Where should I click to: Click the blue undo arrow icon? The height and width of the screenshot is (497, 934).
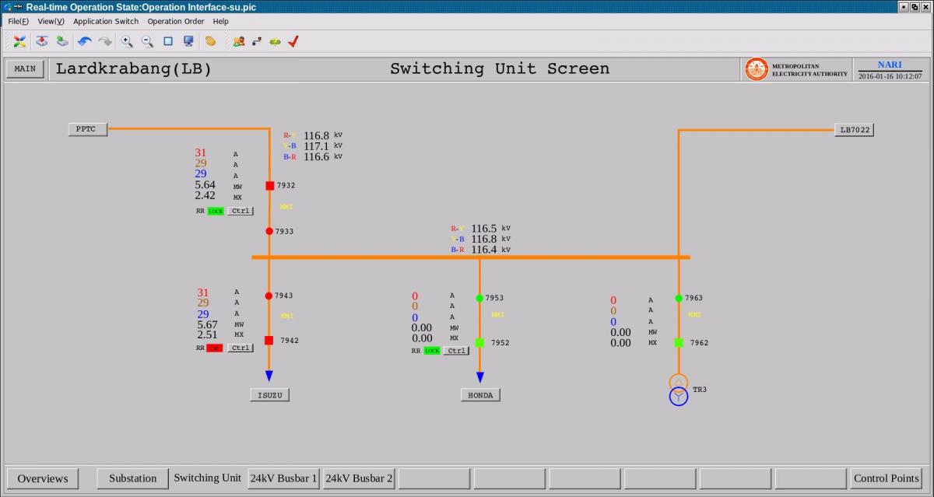tap(84, 41)
